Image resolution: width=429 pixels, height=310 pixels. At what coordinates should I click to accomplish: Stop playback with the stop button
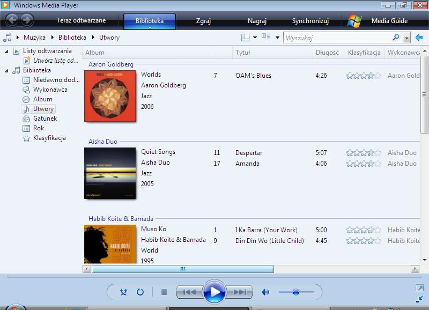pos(165,292)
